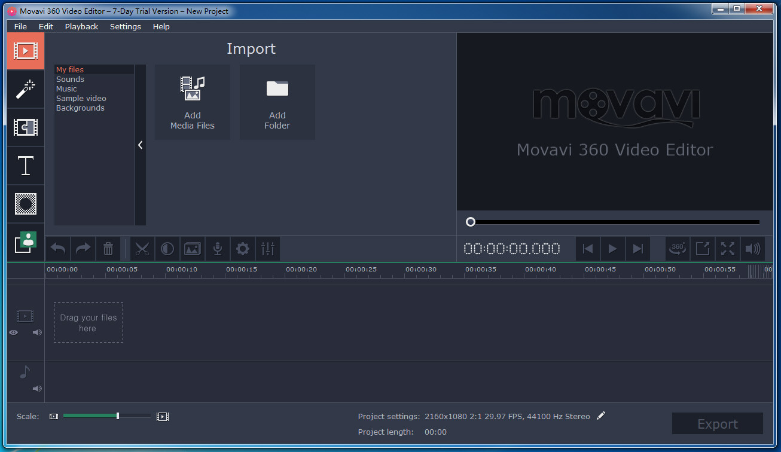Click the timeline Scale slider handle
This screenshot has width=781, height=452.
pyautogui.click(x=118, y=416)
